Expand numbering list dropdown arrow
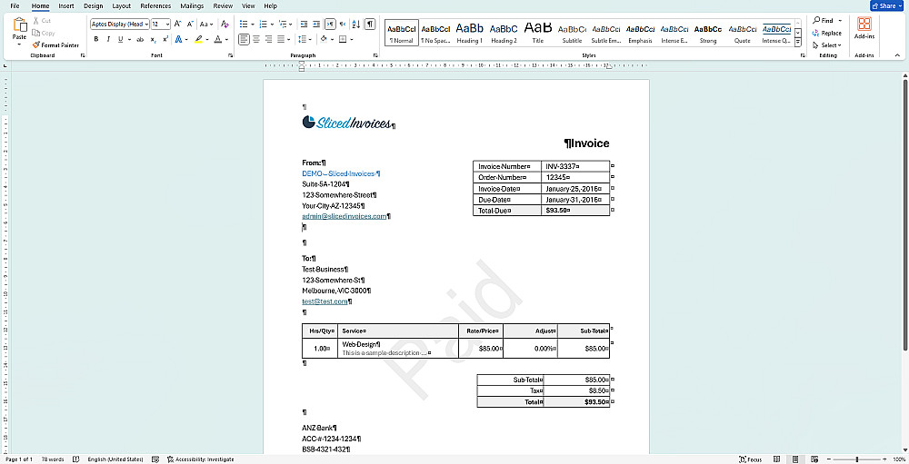Viewport: 909px width, 464px height. [x=272, y=24]
